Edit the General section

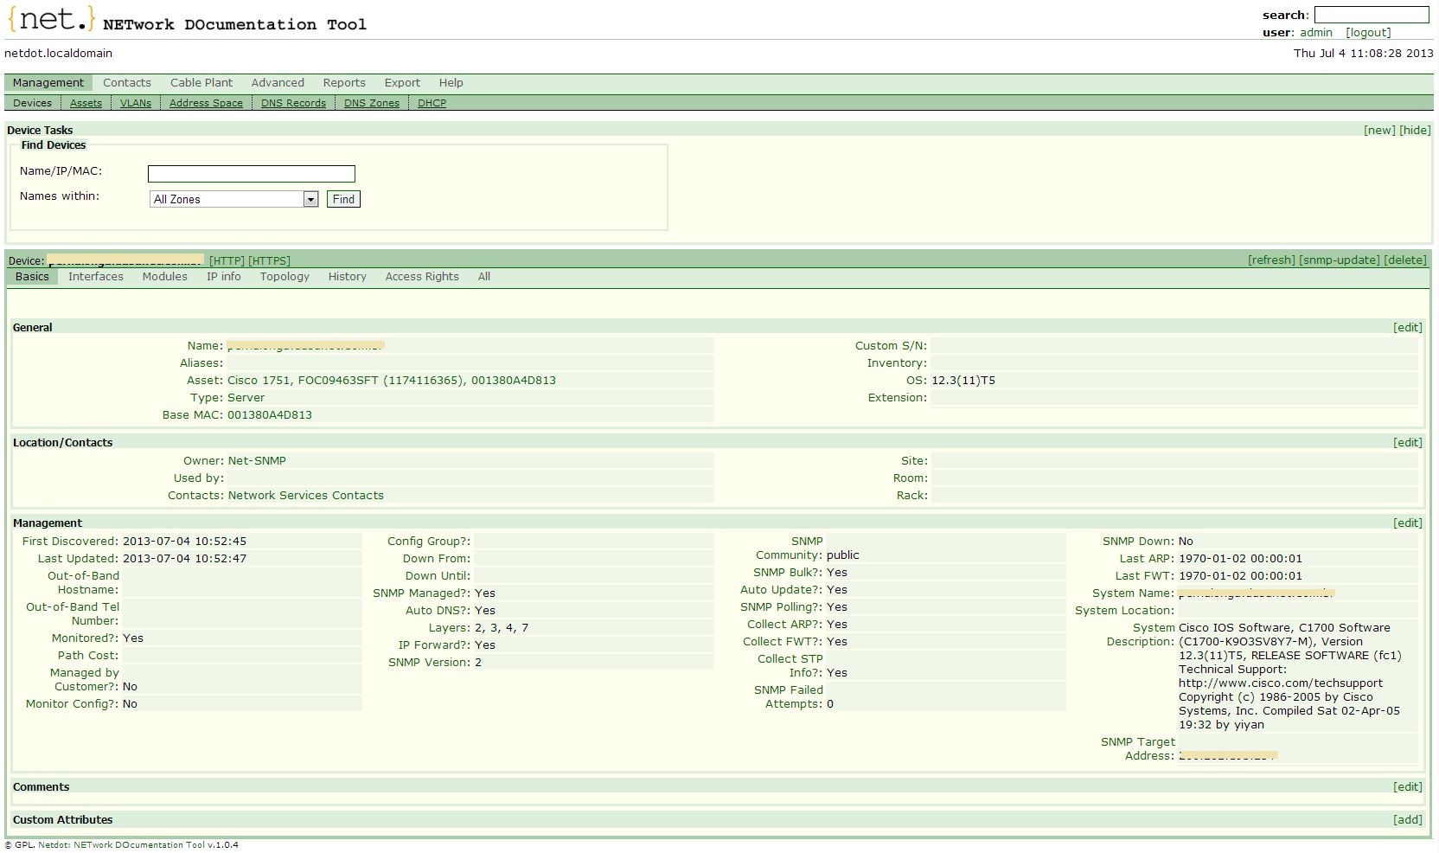1408,327
